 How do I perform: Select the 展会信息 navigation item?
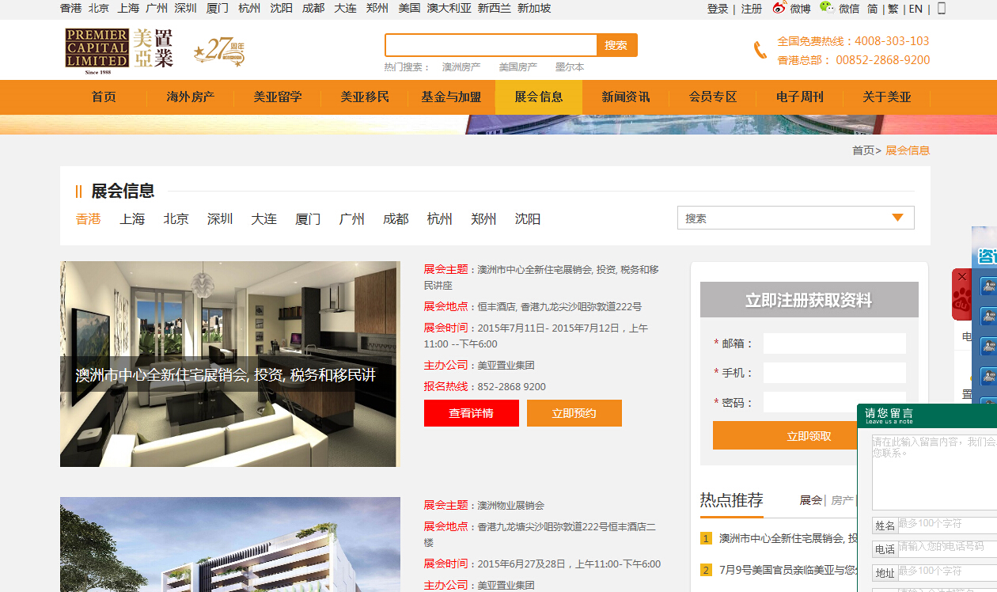pyautogui.click(x=539, y=97)
